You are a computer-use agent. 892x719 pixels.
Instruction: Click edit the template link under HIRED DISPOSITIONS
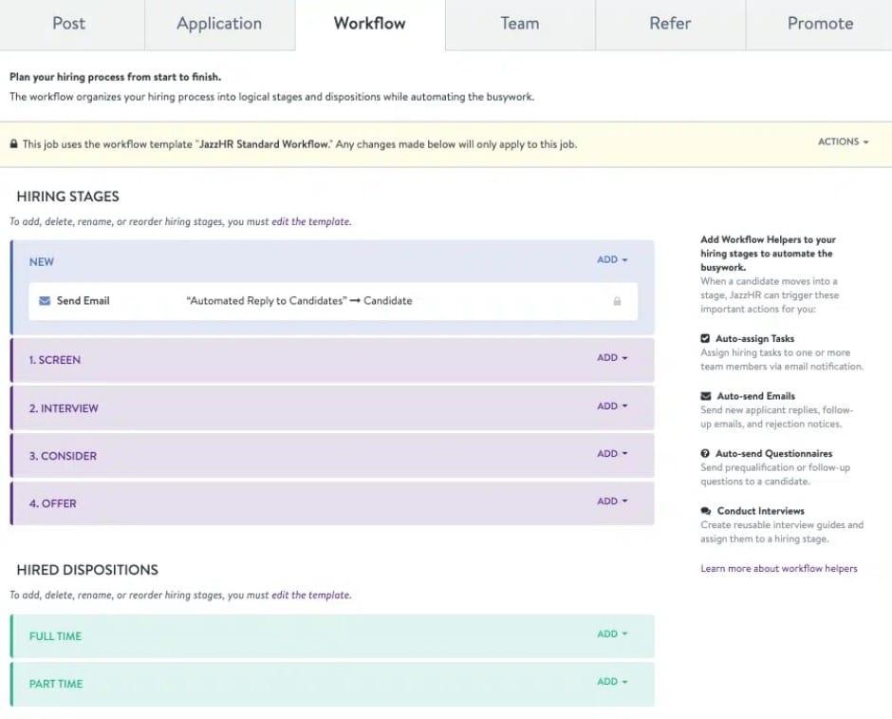[311, 595]
